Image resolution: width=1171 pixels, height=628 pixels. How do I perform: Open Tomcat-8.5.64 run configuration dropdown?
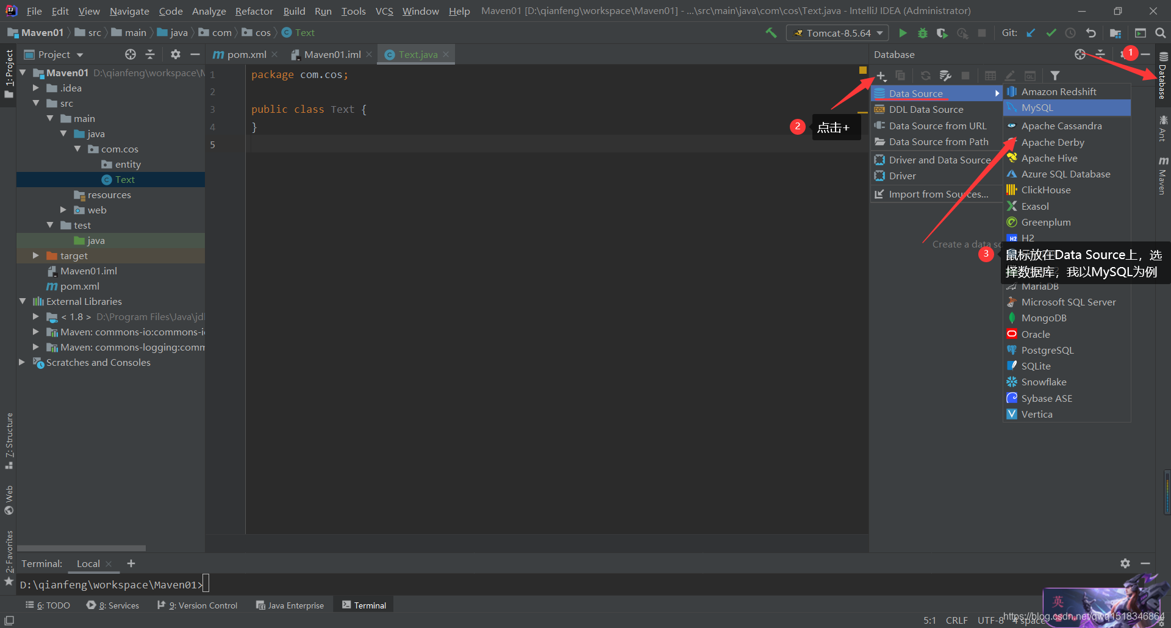click(837, 33)
